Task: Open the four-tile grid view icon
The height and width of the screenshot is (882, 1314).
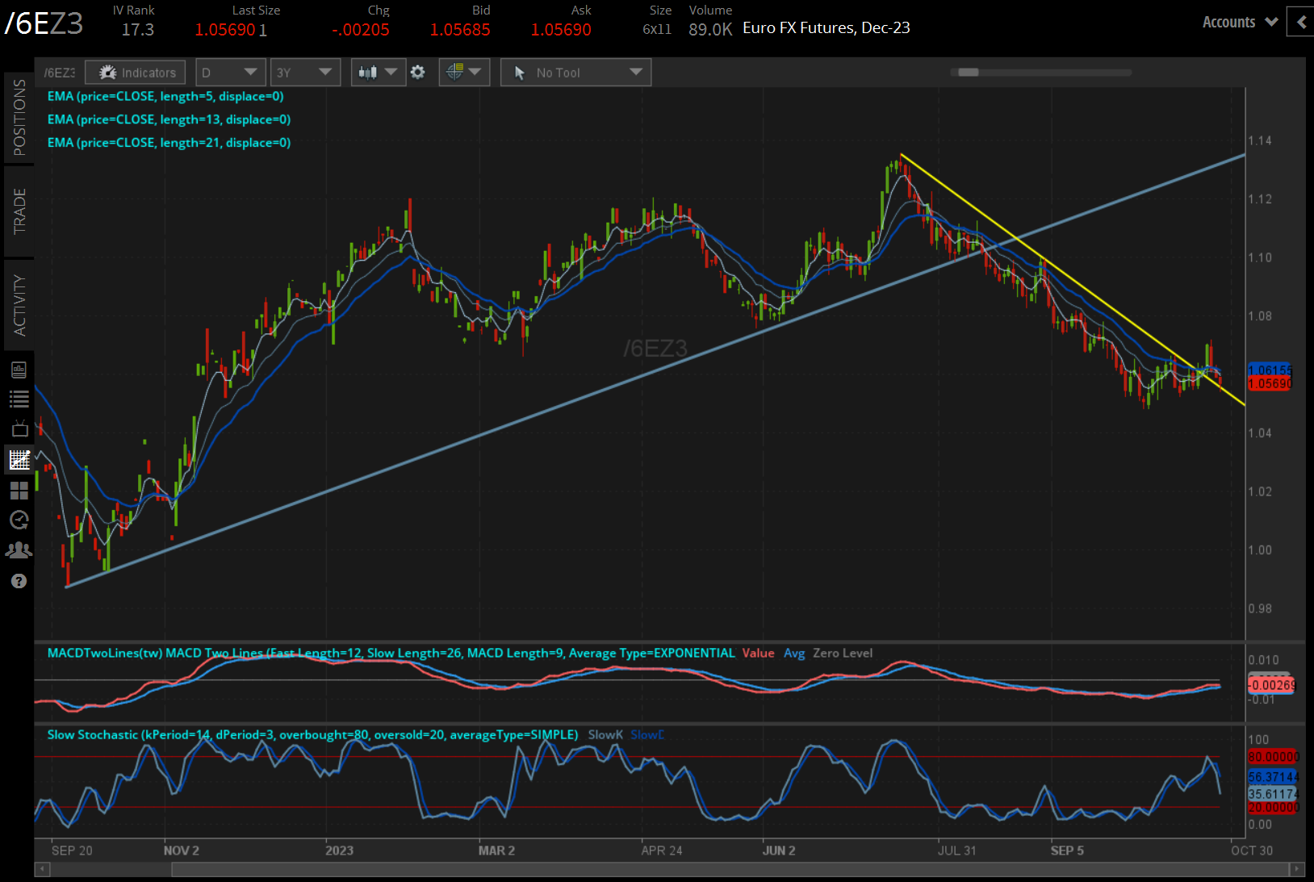Action: tap(19, 491)
